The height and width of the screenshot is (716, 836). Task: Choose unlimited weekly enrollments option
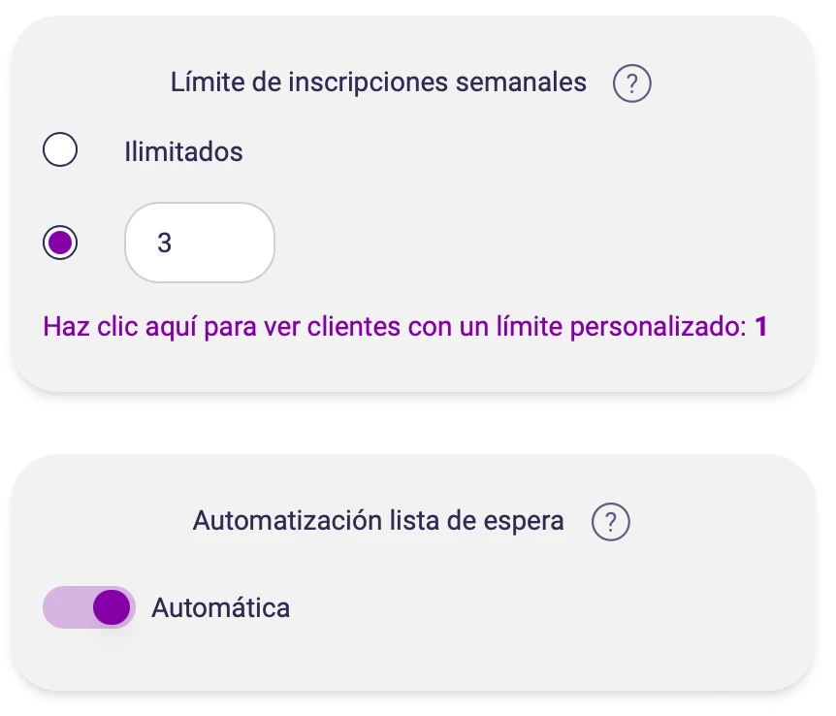tap(60, 151)
